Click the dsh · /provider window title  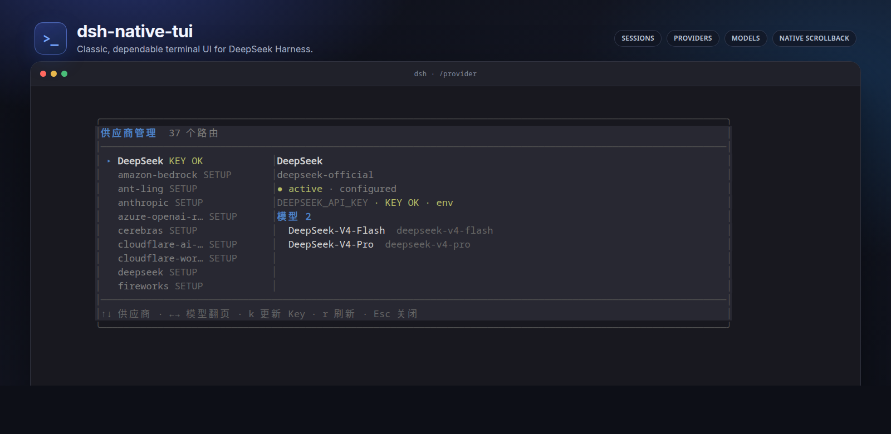pos(445,73)
